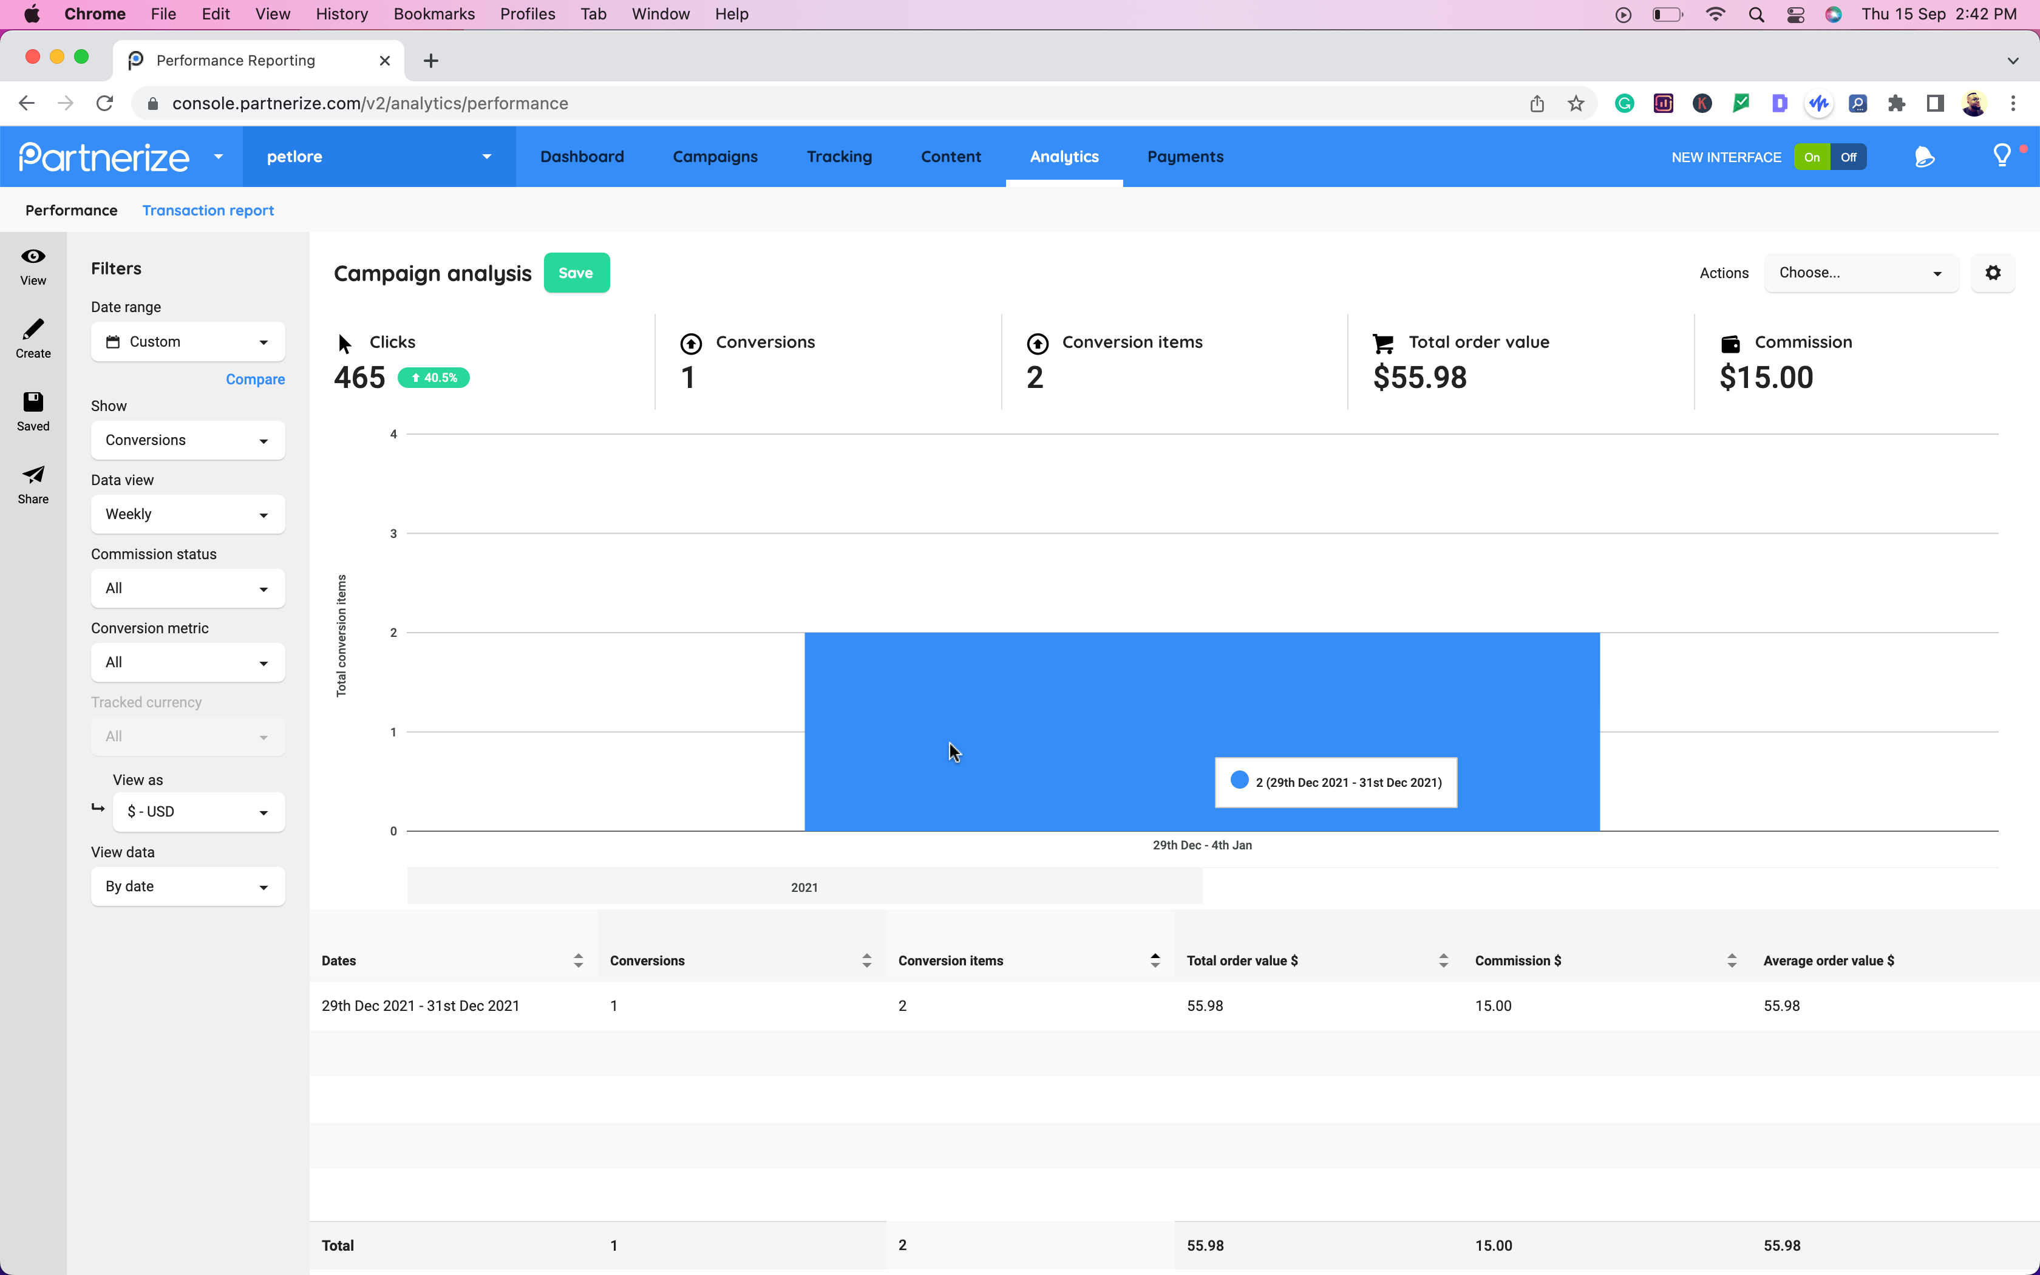The width and height of the screenshot is (2040, 1275).
Task: Open the Grammarly extension icon
Action: 1625,104
